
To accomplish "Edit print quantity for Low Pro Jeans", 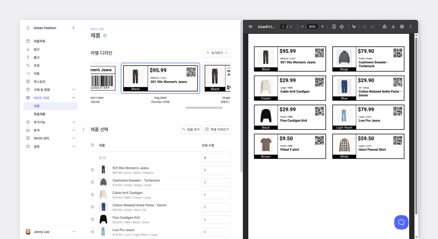I will click(x=216, y=232).
